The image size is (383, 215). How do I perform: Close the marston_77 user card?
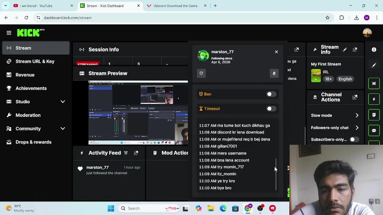click(276, 52)
